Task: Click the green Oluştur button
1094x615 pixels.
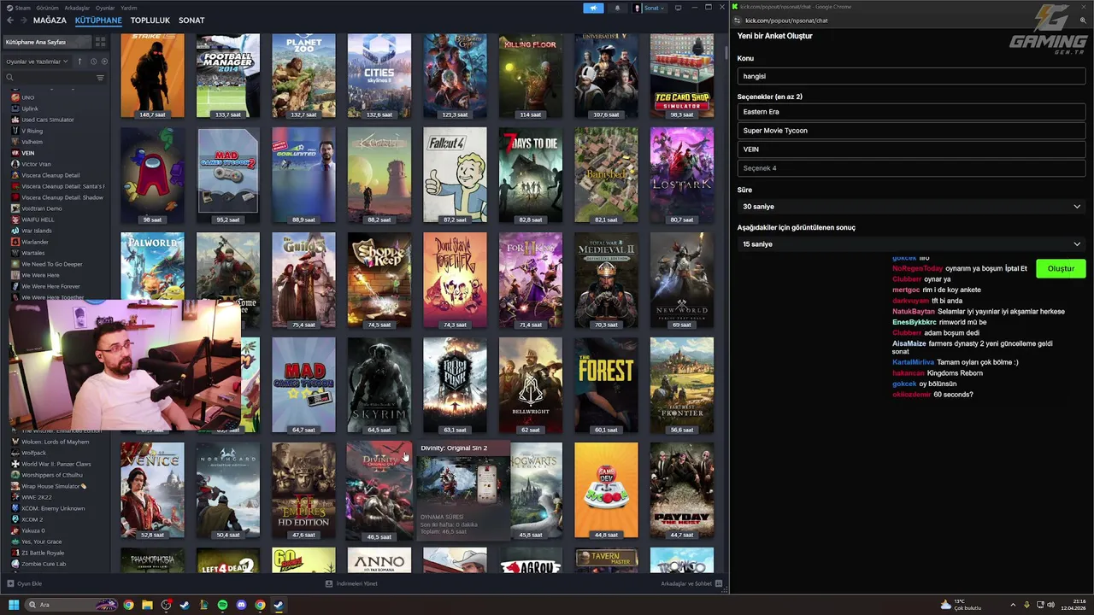Action: click(x=1061, y=268)
